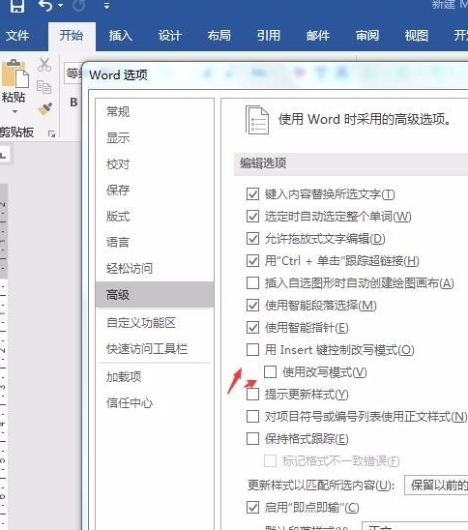Open the 文件 menu tab

[17, 36]
